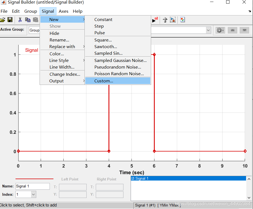The height and width of the screenshot is (209, 253).
Task: Open the Axes menu
Action: click(63, 11)
